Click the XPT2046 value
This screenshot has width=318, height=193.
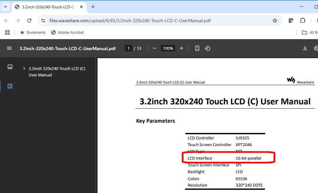pos(244,145)
